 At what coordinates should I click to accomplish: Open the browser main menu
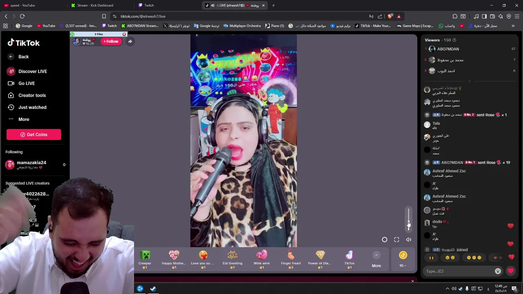tap(517, 16)
